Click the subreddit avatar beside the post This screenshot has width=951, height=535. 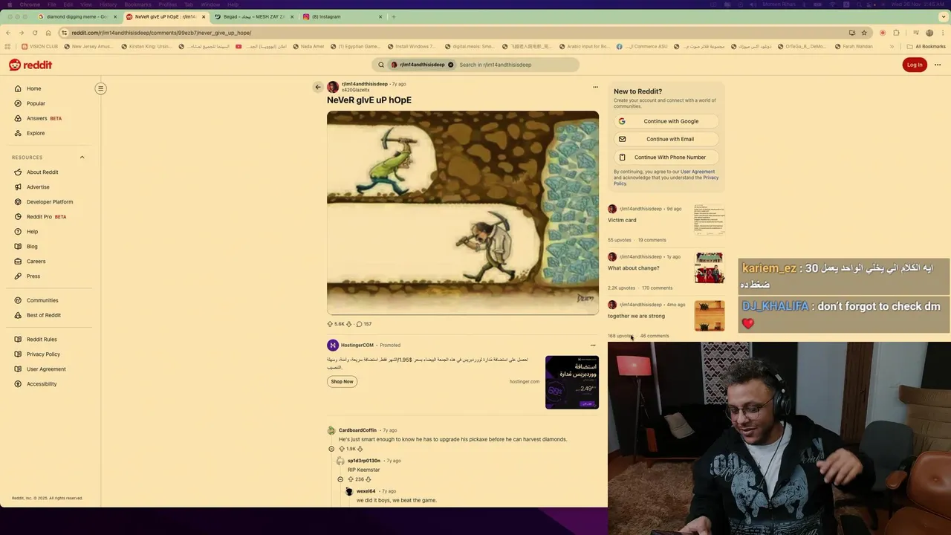(x=333, y=87)
